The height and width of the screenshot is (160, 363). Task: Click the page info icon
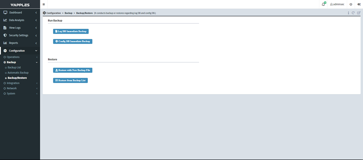pos(348,13)
